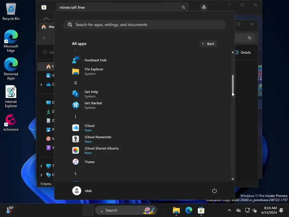This screenshot has height=217, width=289.
Task: Click the Start menu scrollbar thumb
Action: [x=233, y=84]
